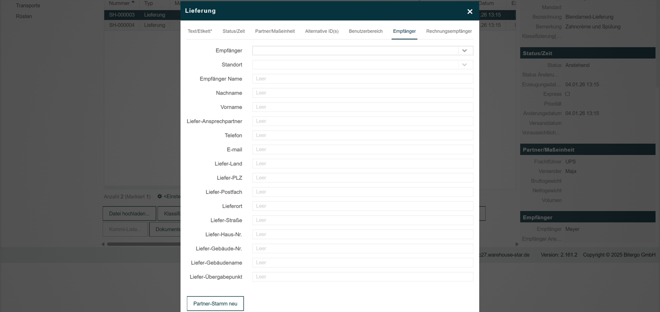This screenshot has height=312, width=660.
Task: Open the Rechnungsempfänger tab
Action: pyautogui.click(x=449, y=31)
